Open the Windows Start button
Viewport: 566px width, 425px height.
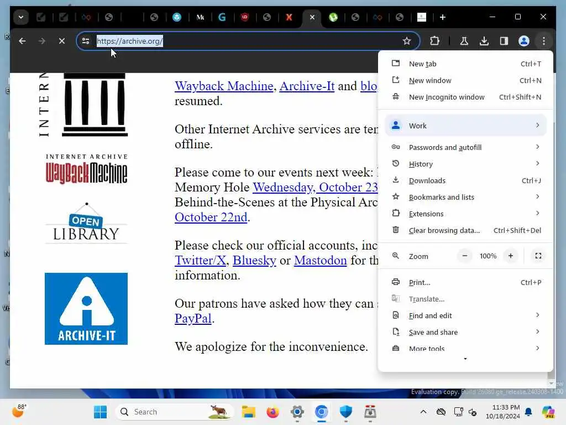click(x=100, y=412)
